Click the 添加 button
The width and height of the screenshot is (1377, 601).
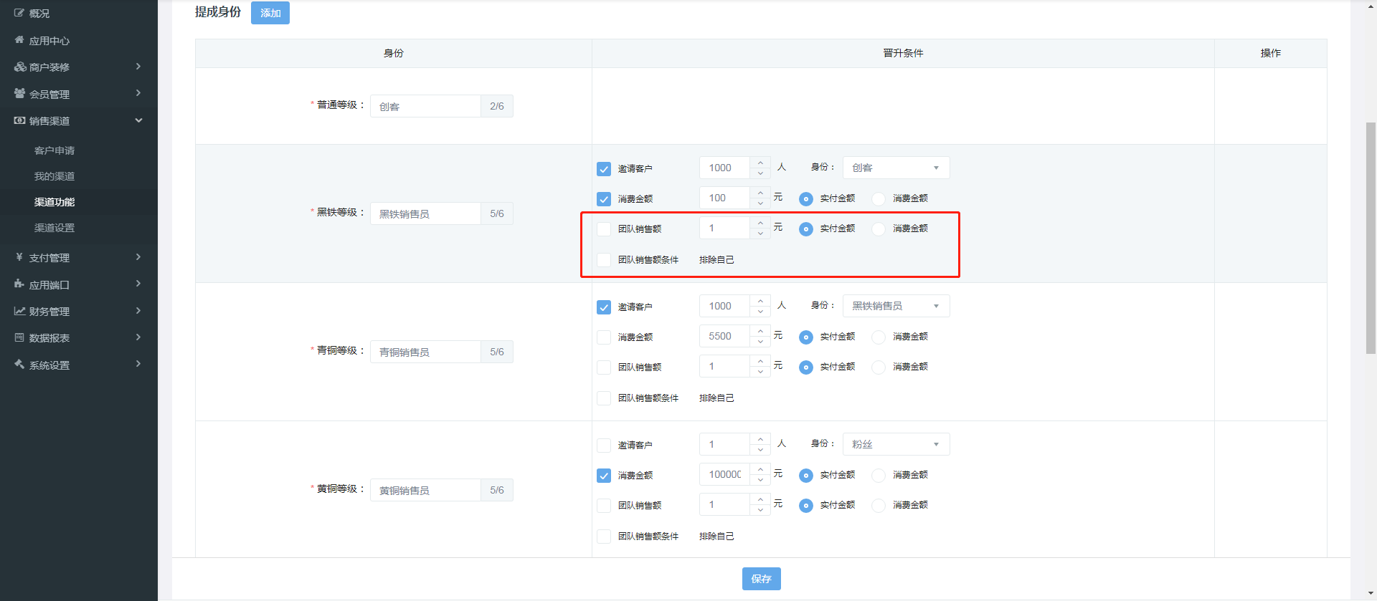[x=270, y=13]
